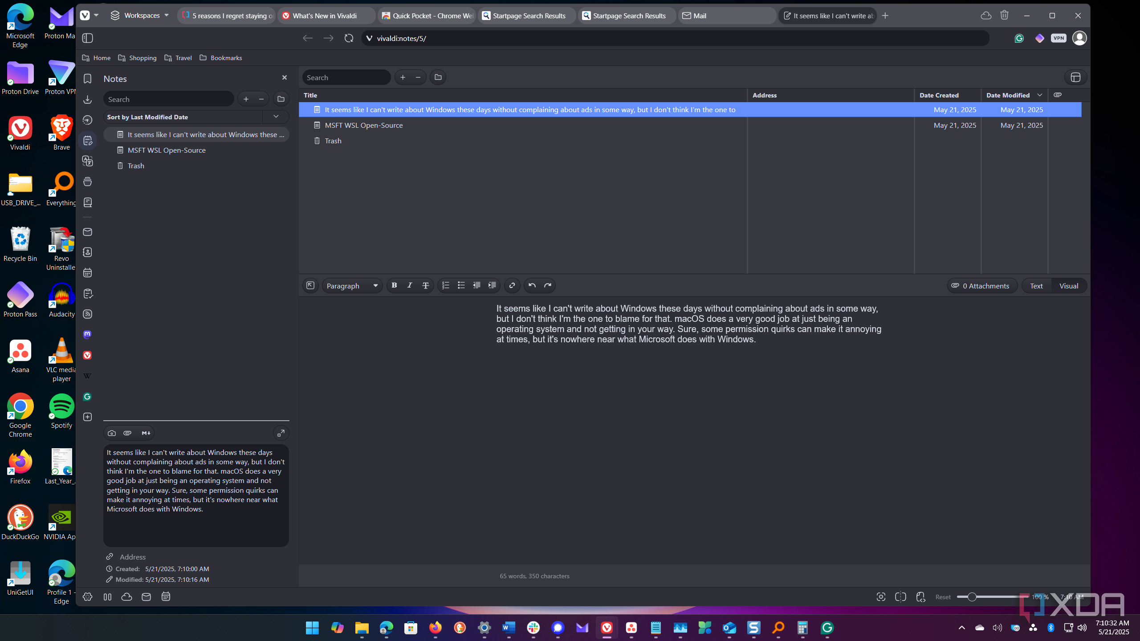
Task: Expand the Sort by Last Modified Date dropdown
Action: coord(276,117)
